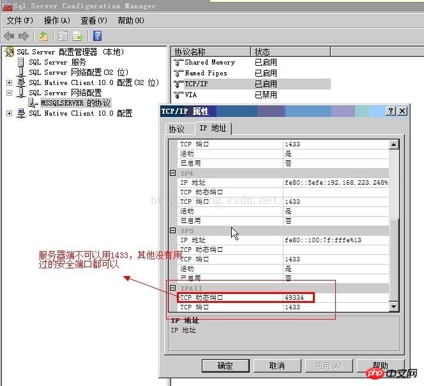Click the Forward arrow toolbar icon
Screen dimensions: 424x386
click(24, 36)
